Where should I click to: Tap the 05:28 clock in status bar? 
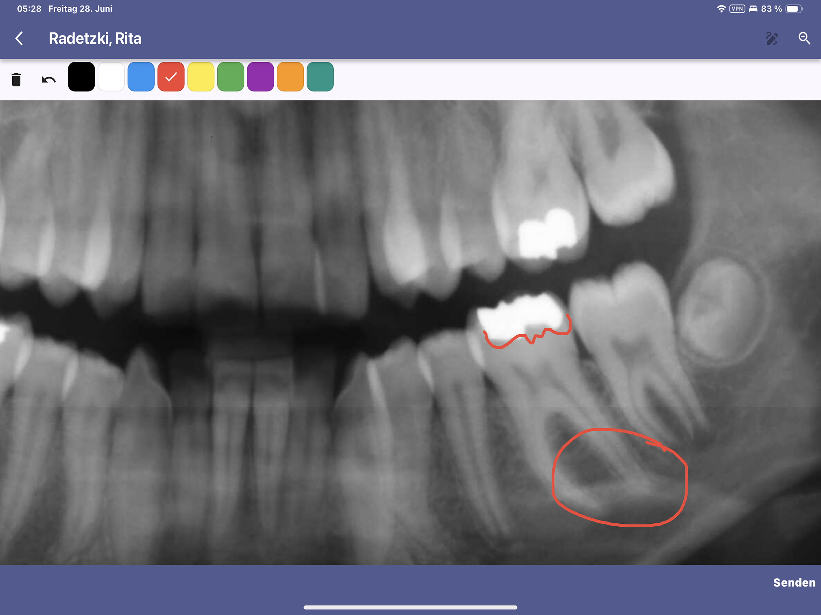pyautogui.click(x=29, y=8)
